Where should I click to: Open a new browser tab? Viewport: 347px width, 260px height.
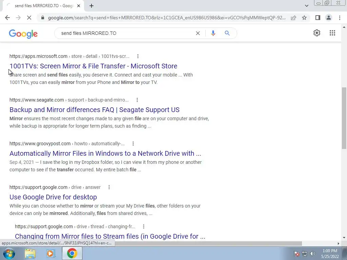[x=91, y=6]
